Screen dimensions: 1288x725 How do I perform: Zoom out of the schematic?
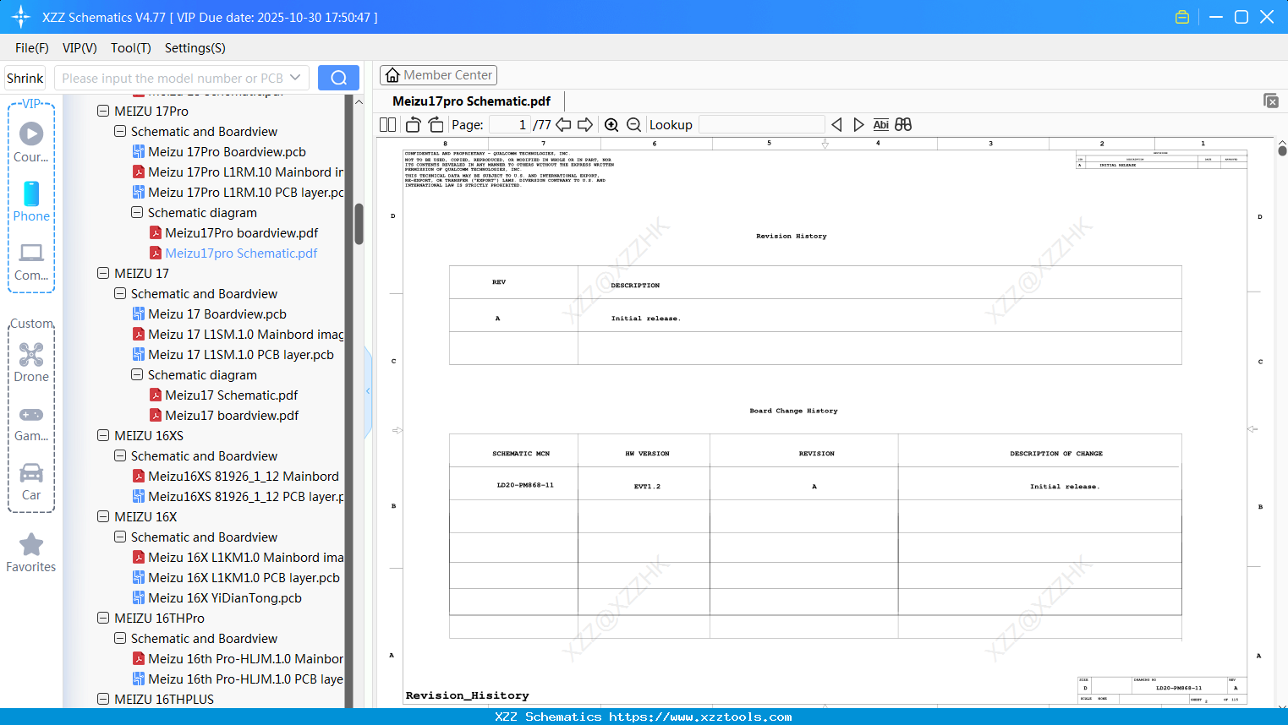pos(634,125)
